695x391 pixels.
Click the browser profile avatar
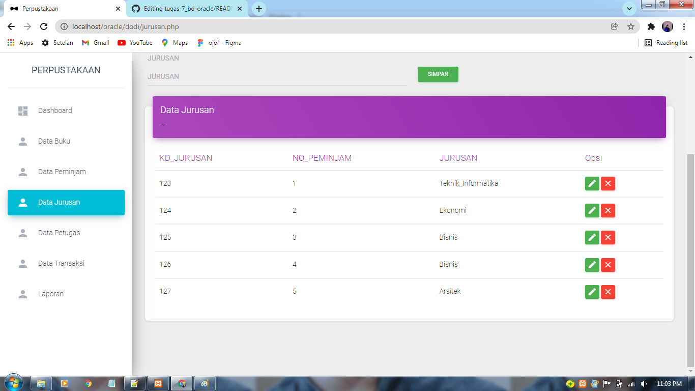tap(669, 26)
